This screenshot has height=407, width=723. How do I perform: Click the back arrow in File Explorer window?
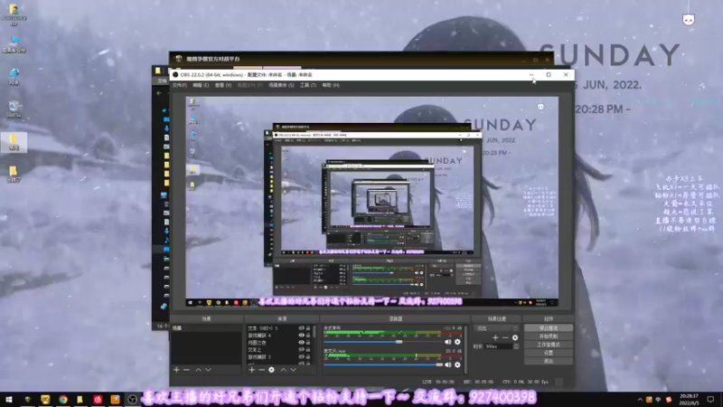pos(159,93)
